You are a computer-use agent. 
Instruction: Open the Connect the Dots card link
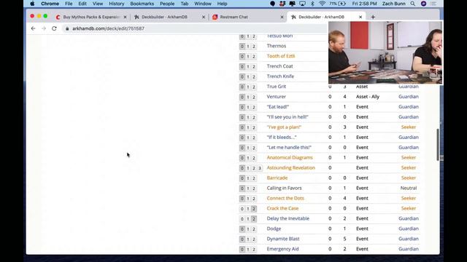pyautogui.click(x=285, y=198)
